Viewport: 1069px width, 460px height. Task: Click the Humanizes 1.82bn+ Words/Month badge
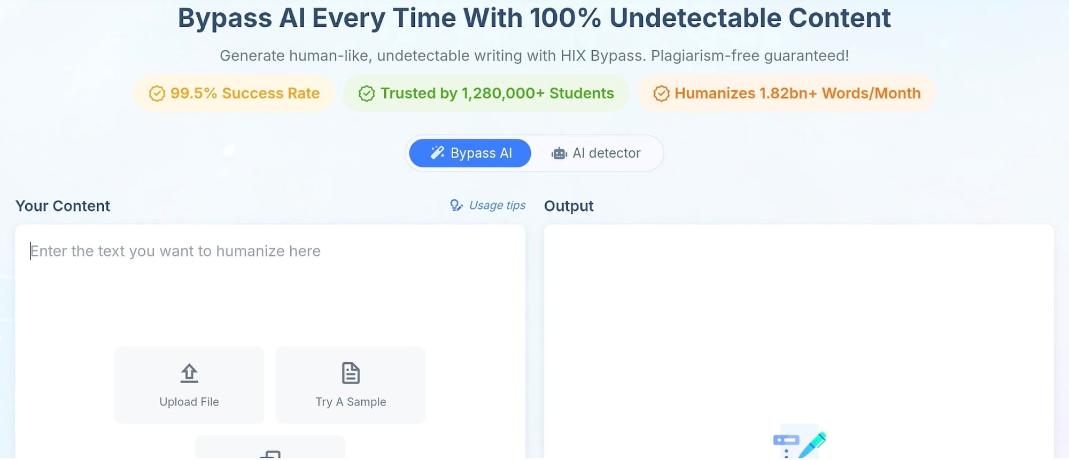pyautogui.click(x=787, y=93)
